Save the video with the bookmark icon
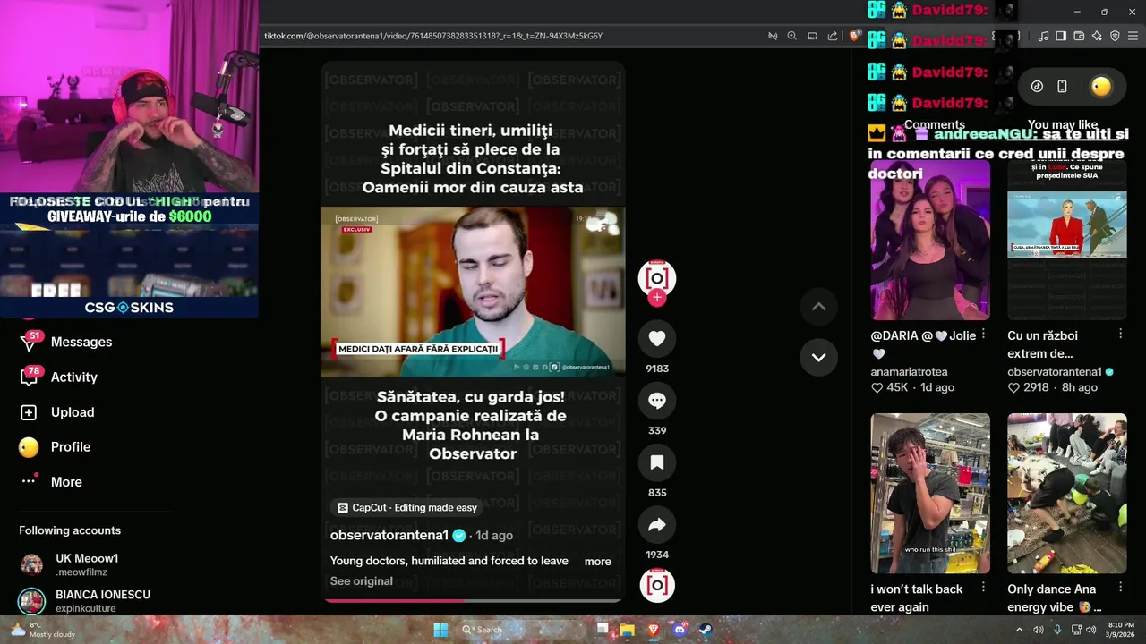This screenshot has width=1146, height=644. [657, 462]
